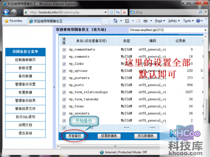Click the search magnifier icon
The width and height of the screenshot is (210, 157).
pyautogui.click(x=200, y=12)
